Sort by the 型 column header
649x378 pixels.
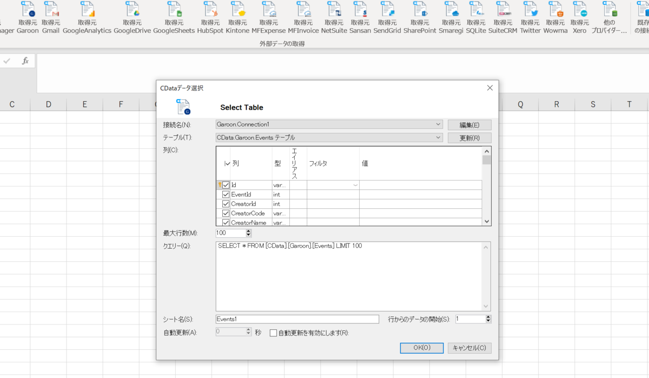click(281, 163)
